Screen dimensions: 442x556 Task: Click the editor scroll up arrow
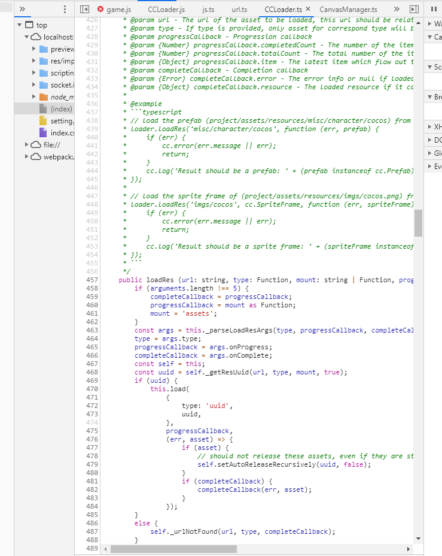pyautogui.click(x=418, y=23)
